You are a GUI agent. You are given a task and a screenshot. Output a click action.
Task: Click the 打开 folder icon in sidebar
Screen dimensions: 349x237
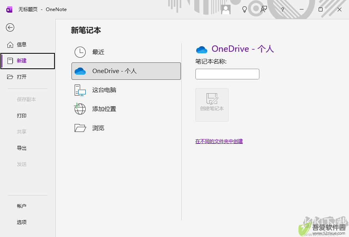pos(10,77)
